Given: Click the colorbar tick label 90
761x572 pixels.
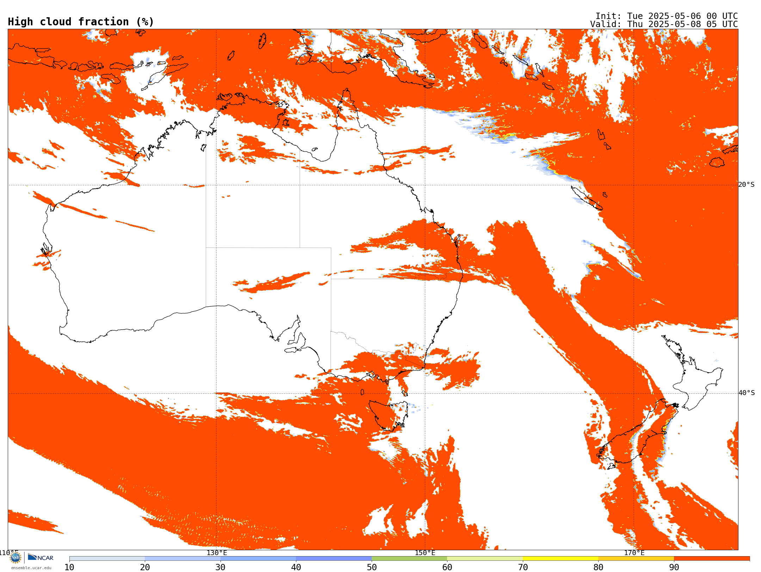Looking at the screenshot, I should (674, 567).
